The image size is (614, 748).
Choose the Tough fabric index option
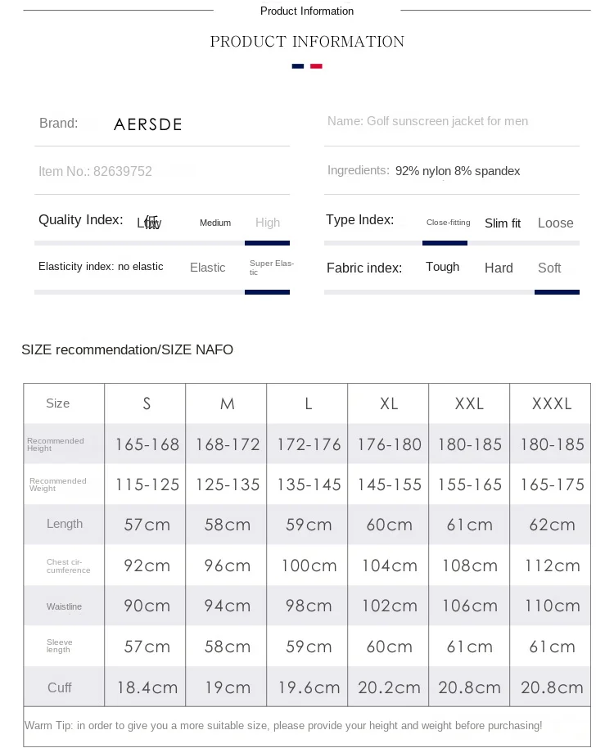point(442,267)
